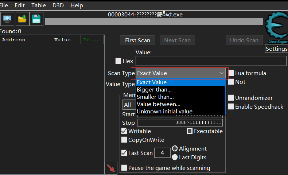Click the Undo Scan button
Screen dimensions: 288x175
(244, 40)
